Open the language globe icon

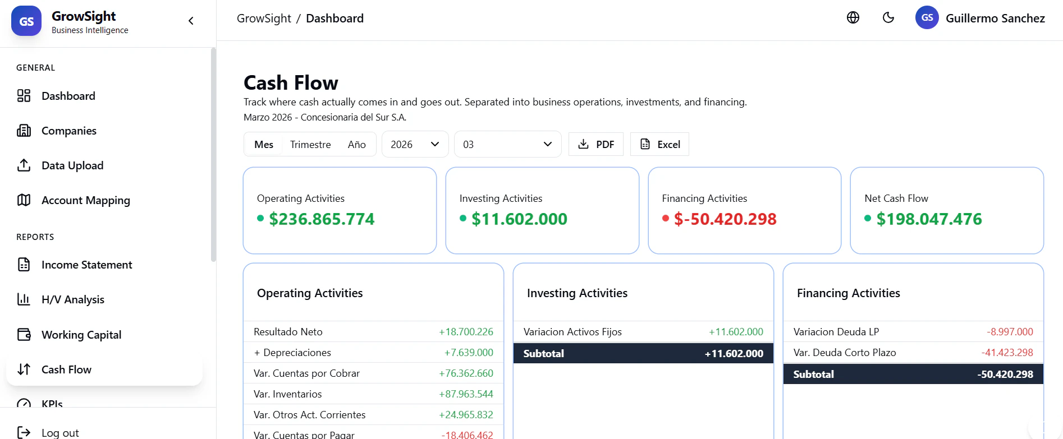pyautogui.click(x=853, y=17)
